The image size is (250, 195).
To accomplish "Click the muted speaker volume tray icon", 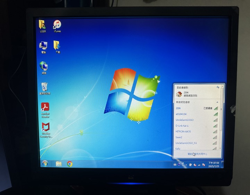I will coord(195,165).
